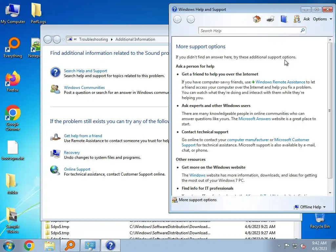
Task: Select Google Chrome desktop shortcut
Action: 13,118
